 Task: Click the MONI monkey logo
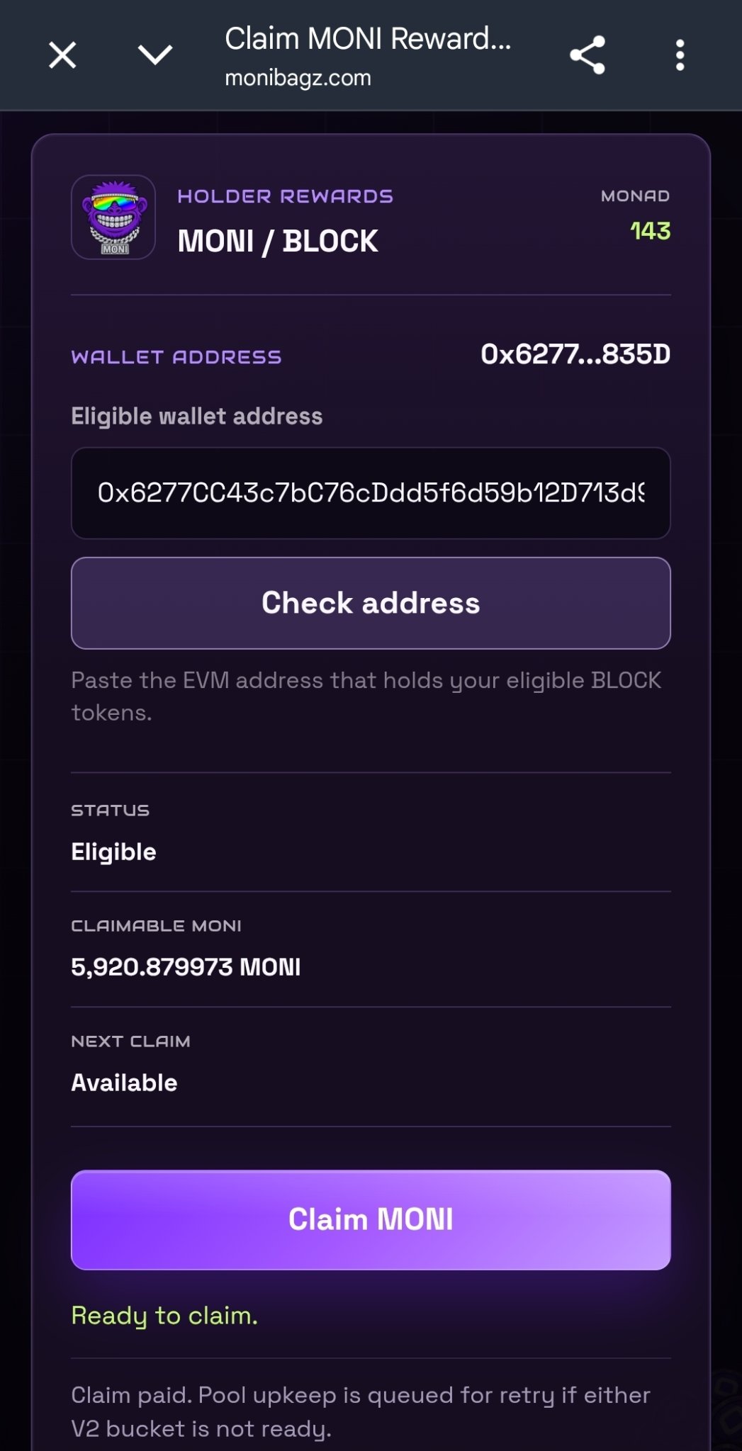click(x=113, y=218)
